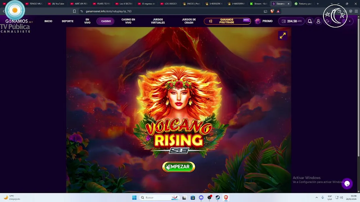Open Discord from the taskbar
This screenshot has width=360, height=202.
pyautogui.click(x=201, y=198)
